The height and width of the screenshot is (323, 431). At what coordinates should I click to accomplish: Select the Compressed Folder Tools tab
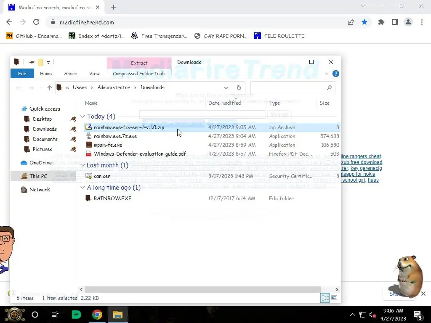tap(139, 74)
